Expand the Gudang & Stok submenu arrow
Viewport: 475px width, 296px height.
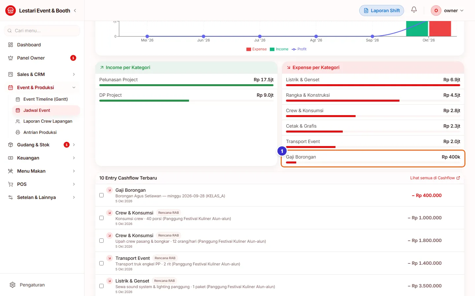coord(74,145)
